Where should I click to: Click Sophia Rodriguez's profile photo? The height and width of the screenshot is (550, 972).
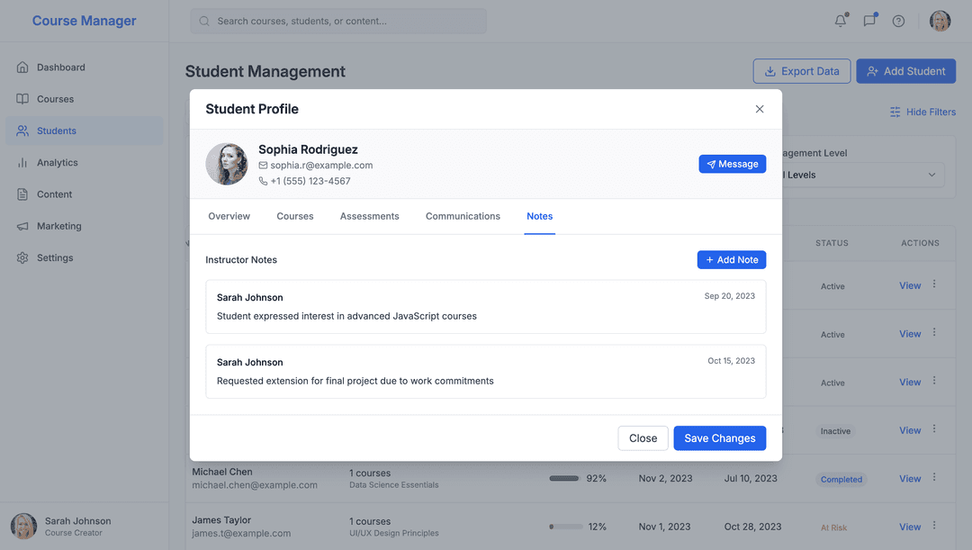tap(227, 164)
